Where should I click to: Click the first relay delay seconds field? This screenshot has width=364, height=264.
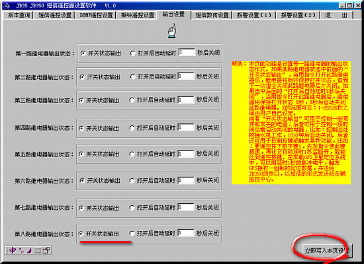coord(187,52)
